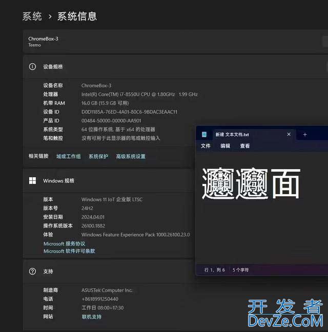
Task: Open the 联机支持 website link
Action: (x=91, y=317)
